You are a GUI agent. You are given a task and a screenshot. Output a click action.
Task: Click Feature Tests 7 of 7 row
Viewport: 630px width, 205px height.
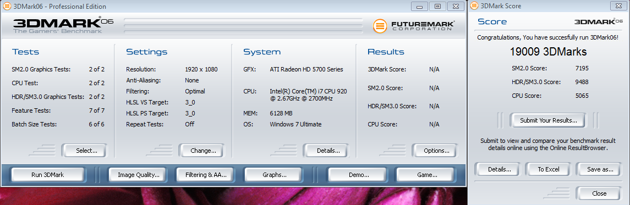[58, 110]
